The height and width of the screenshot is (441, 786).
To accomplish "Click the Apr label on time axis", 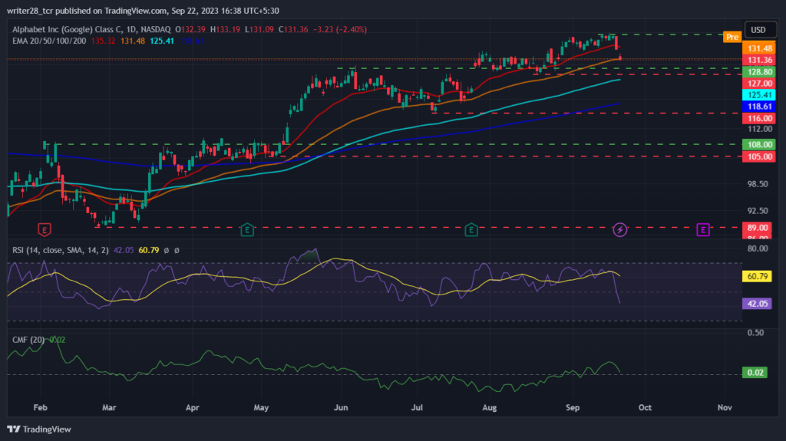I will tap(193, 407).
